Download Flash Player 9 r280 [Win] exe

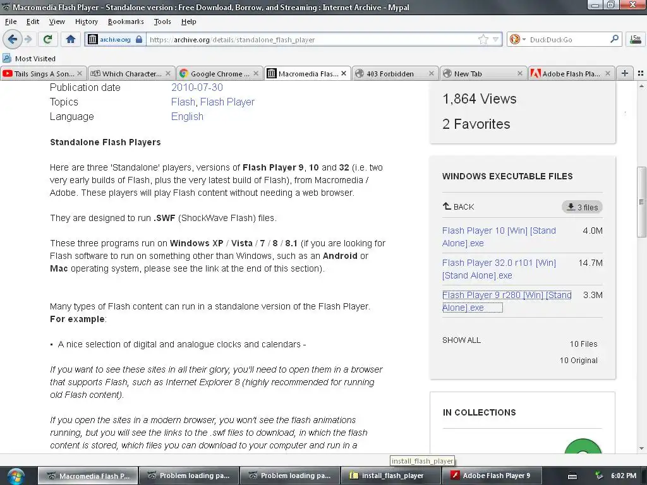point(507,301)
